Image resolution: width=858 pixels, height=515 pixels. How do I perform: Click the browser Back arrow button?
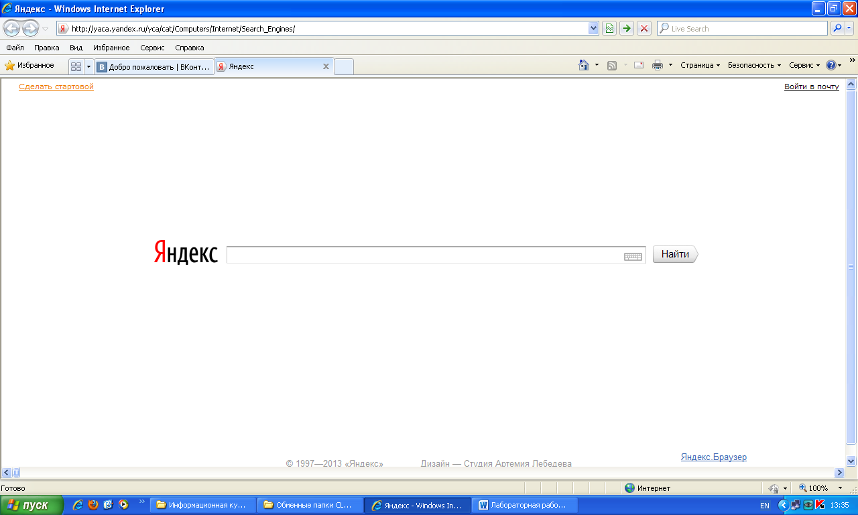[11, 28]
